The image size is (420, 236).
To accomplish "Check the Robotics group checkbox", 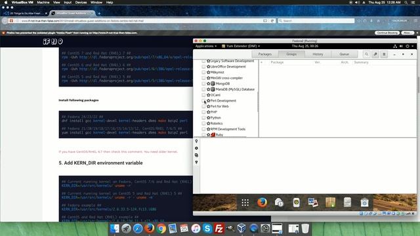I will point(203,123).
